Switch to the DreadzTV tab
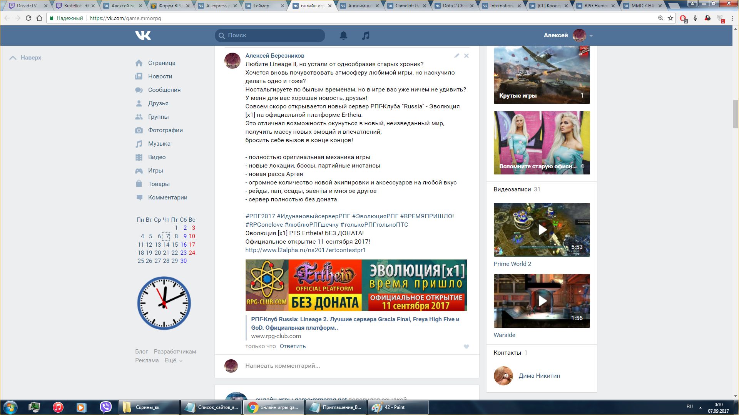The image size is (739, 415). pyautogui.click(x=27, y=6)
